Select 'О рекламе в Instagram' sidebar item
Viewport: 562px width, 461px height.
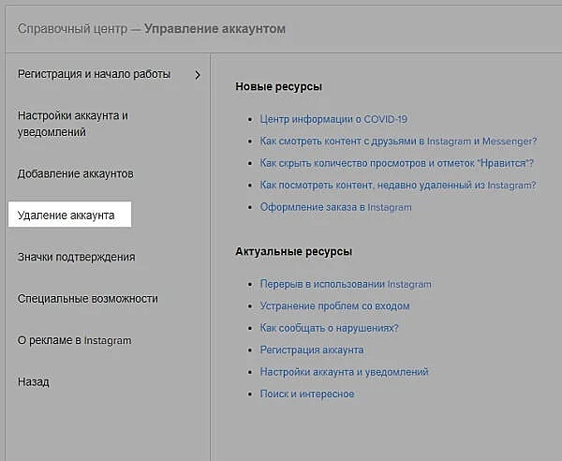(x=74, y=340)
